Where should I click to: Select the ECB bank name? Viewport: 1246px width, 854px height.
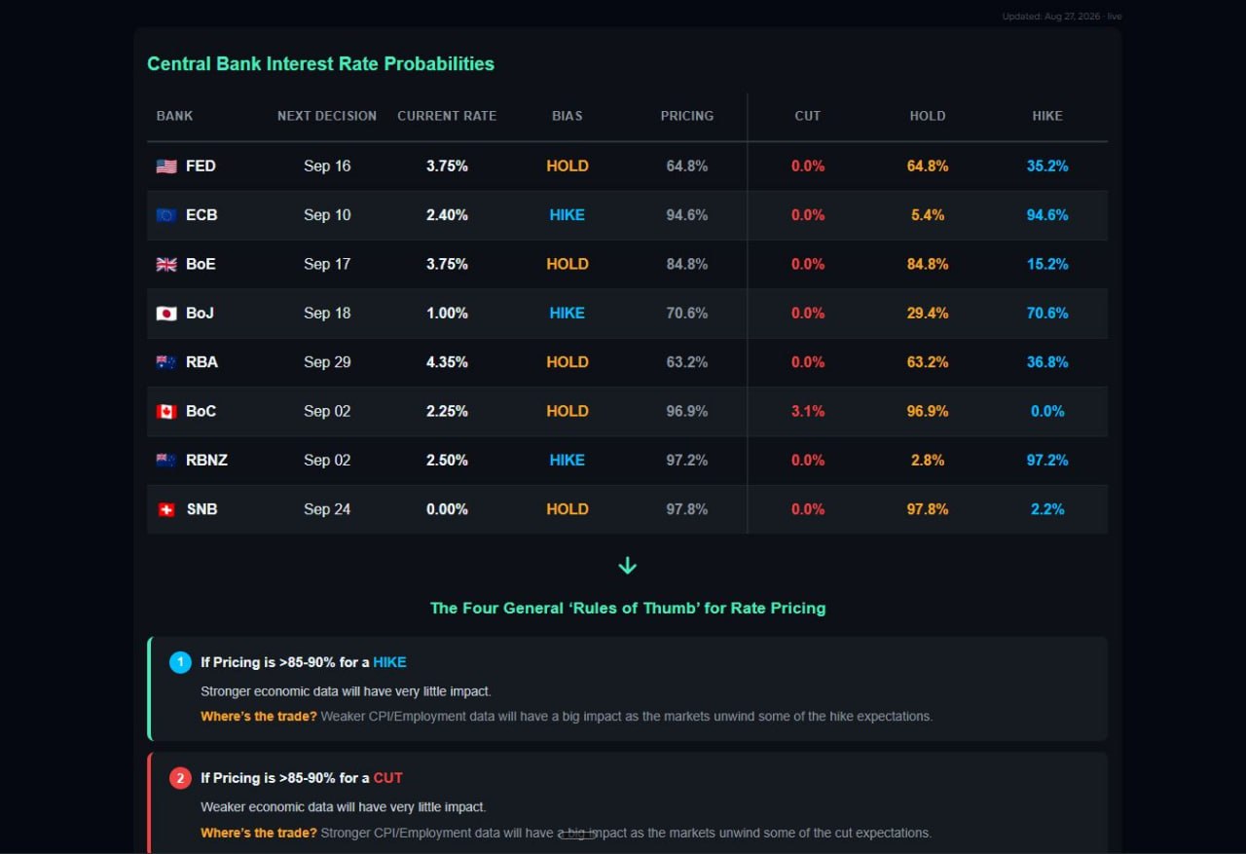click(202, 215)
